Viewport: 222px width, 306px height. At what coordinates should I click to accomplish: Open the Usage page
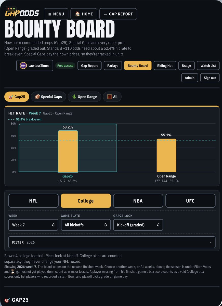pos(187,66)
